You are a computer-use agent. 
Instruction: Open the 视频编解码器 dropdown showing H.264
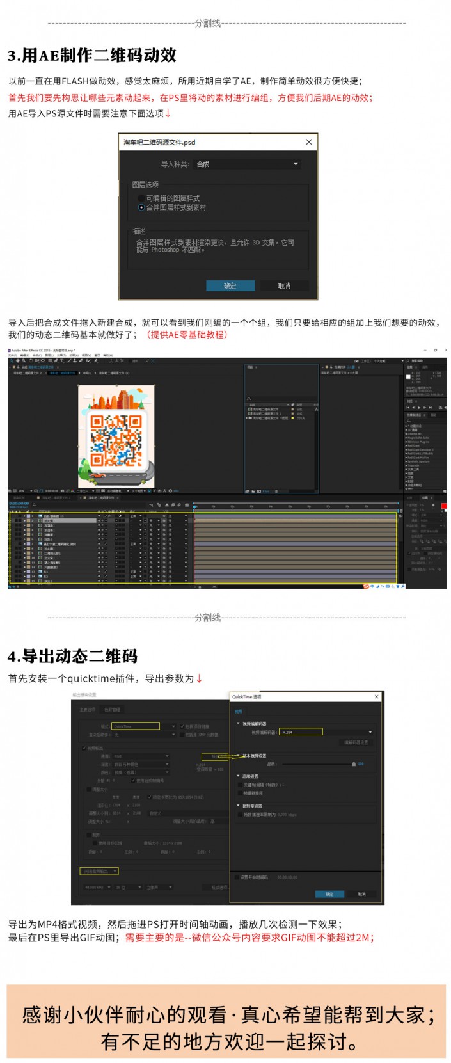pos(326,732)
